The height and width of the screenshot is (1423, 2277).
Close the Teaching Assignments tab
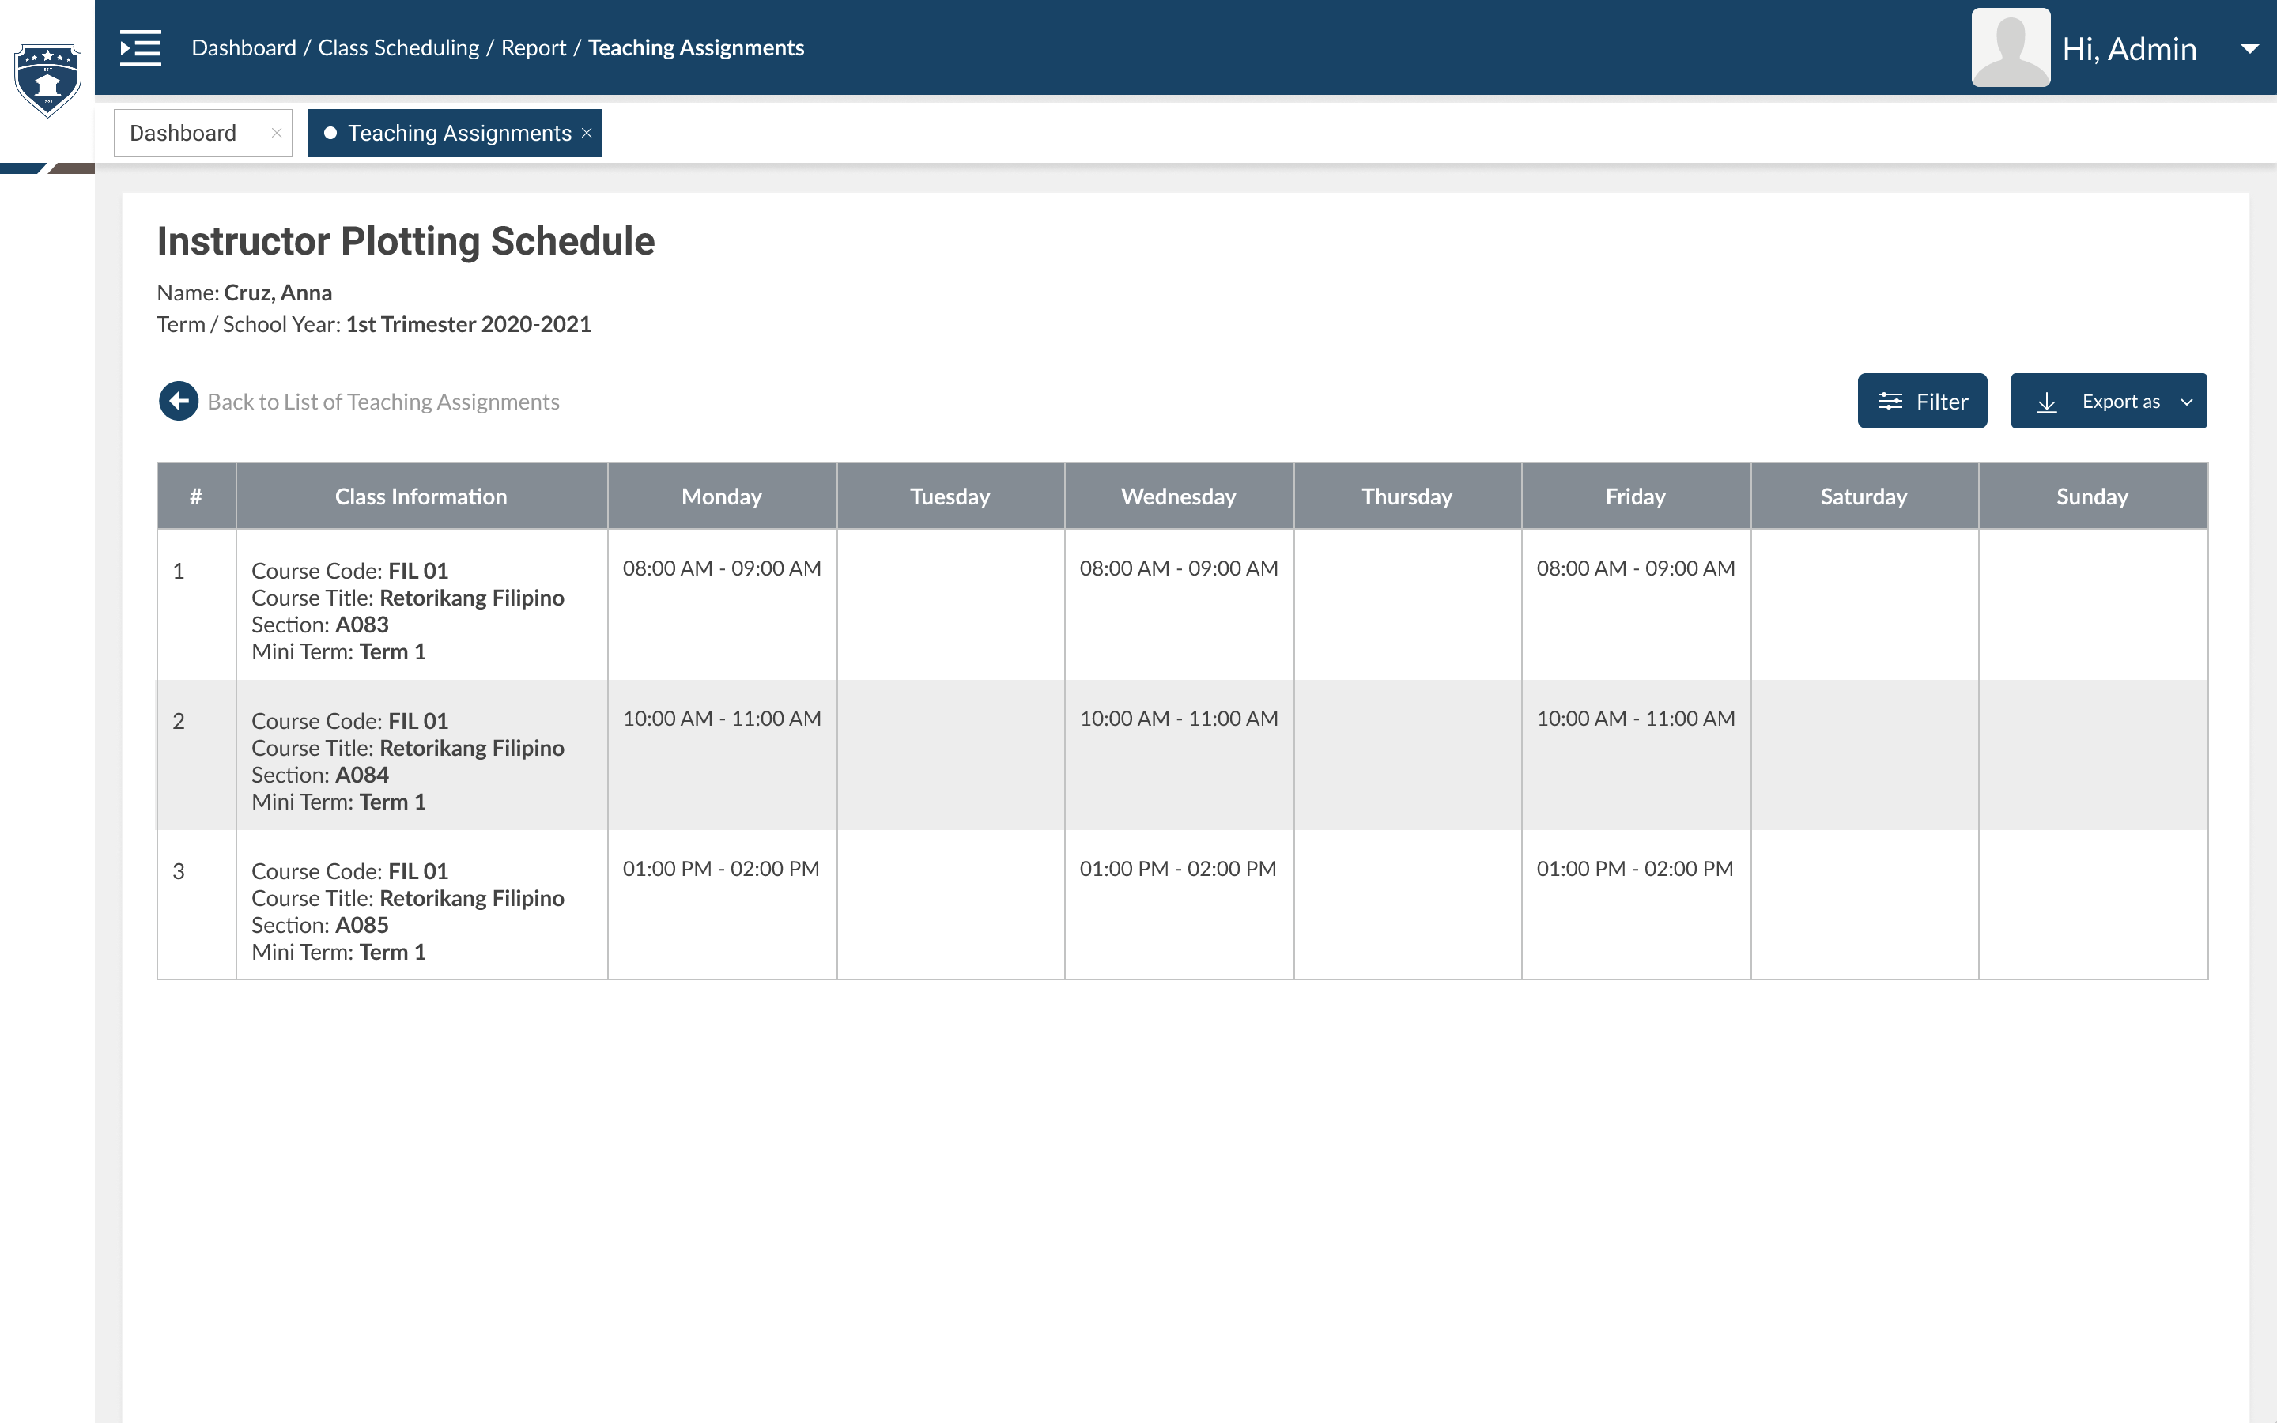(x=586, y=133)
